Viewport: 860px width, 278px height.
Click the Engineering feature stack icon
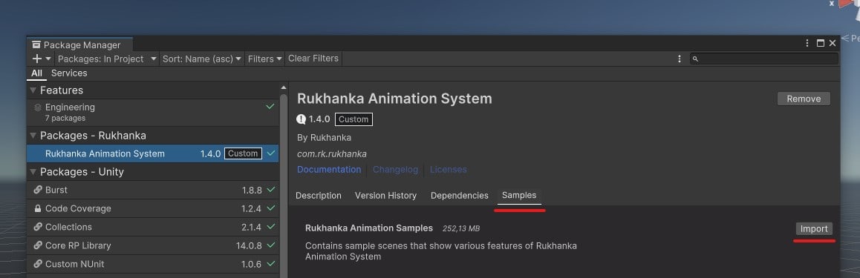pos(38,107)
